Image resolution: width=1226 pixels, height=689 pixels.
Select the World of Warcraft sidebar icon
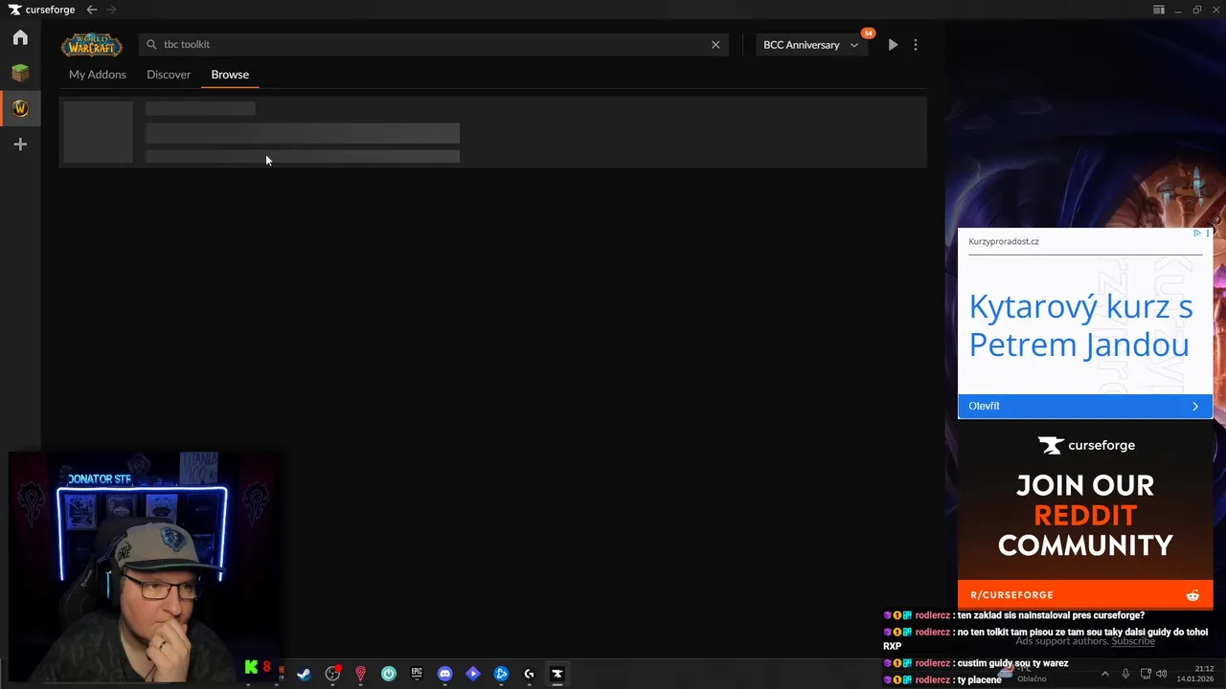click(x=20, y=108)
